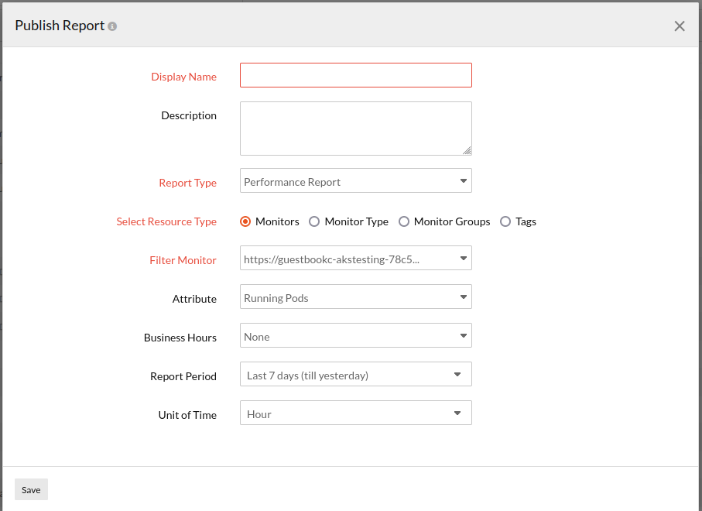This screenshot has height=511, width=702.
Task: Select the Monitors radio button
Action: point(245,221)
